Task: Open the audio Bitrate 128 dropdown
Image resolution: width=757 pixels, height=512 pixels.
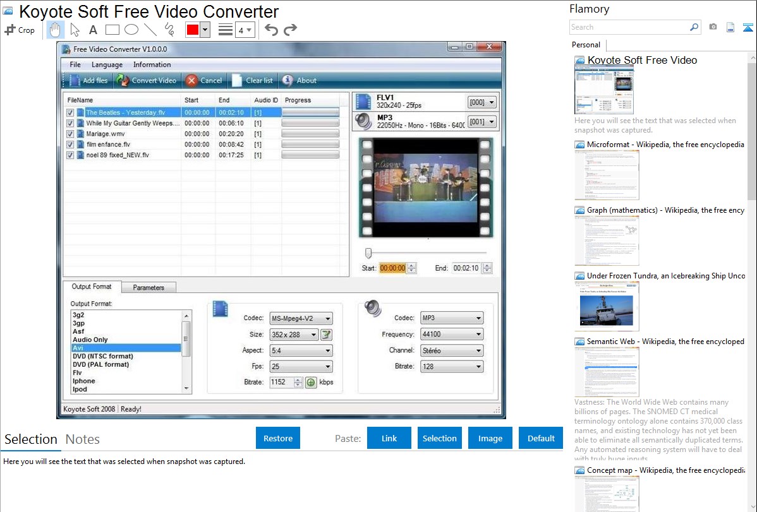Action: (451, 367)
